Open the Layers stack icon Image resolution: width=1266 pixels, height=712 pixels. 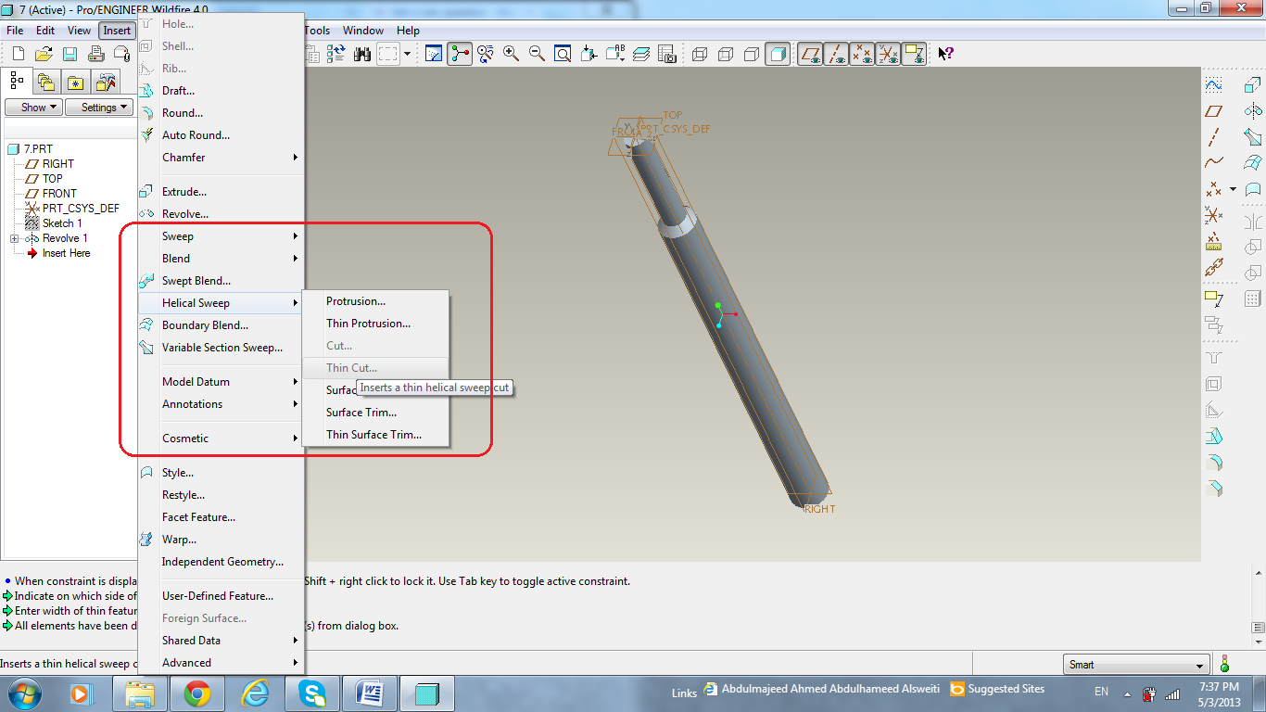641,54
